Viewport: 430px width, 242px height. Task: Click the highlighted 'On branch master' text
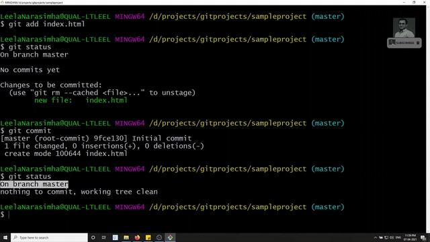(34, 184)
